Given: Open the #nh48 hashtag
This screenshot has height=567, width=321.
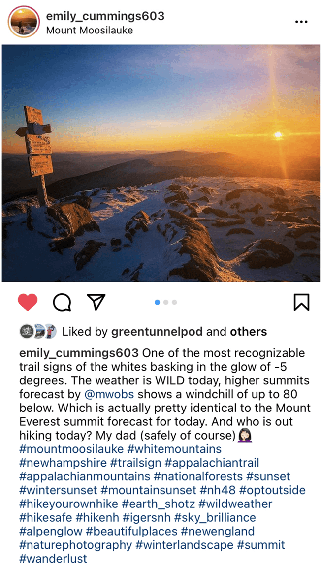Looking at the screenshot, I should [x=218, y=490].
